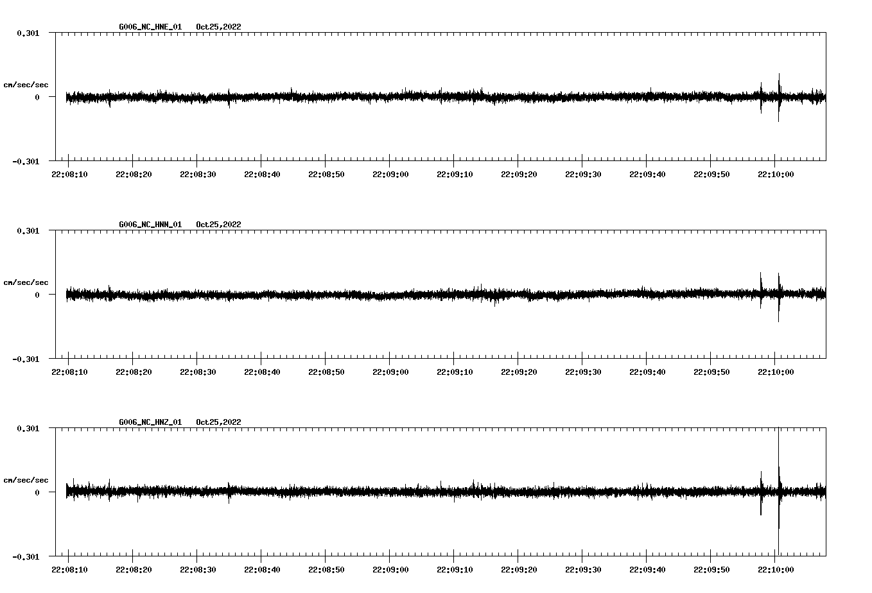Click the cm/sec/sec unit label on HNZ plot
Viewport: 872px width, 593px height.
point(26,480)
